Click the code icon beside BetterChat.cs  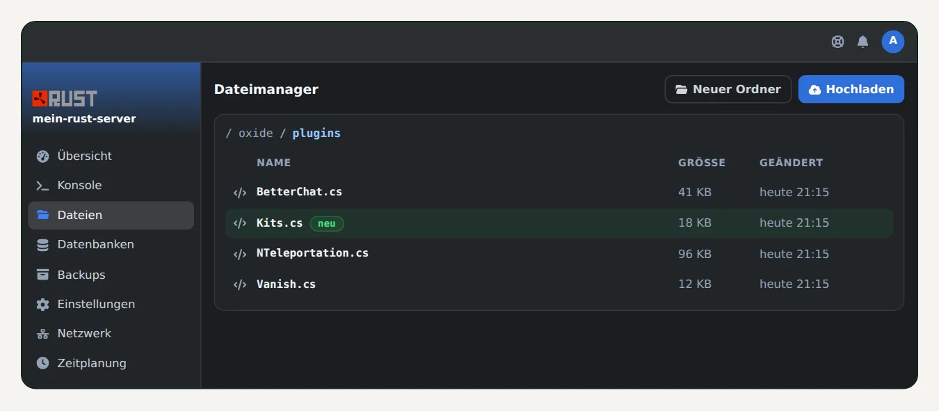(240, 193)
